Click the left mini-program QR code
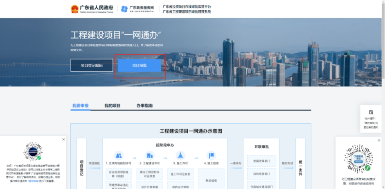The height and width of the screenshot is (189, 385). point(34,152)
